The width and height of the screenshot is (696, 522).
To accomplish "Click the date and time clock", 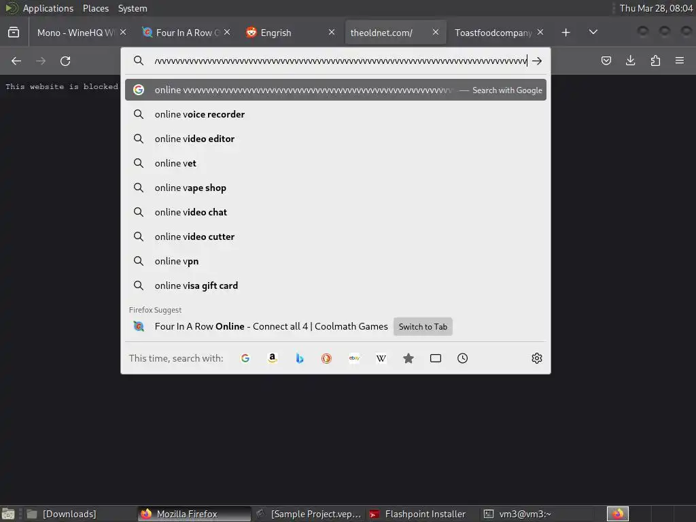I will (656, 8).
